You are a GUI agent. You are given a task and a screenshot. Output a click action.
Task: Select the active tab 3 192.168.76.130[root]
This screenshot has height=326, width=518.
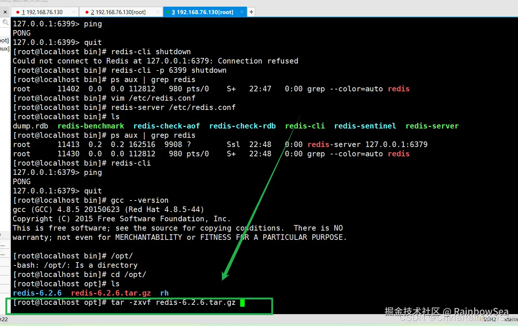205,12
